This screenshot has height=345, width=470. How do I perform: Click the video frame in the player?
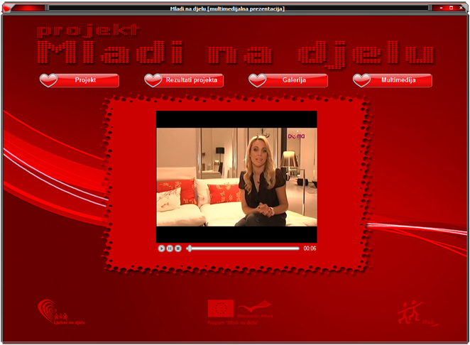coord(236,177)
